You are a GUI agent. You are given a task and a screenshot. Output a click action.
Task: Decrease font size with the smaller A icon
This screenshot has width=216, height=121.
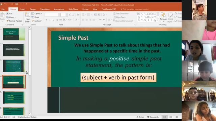coord(74,15)
